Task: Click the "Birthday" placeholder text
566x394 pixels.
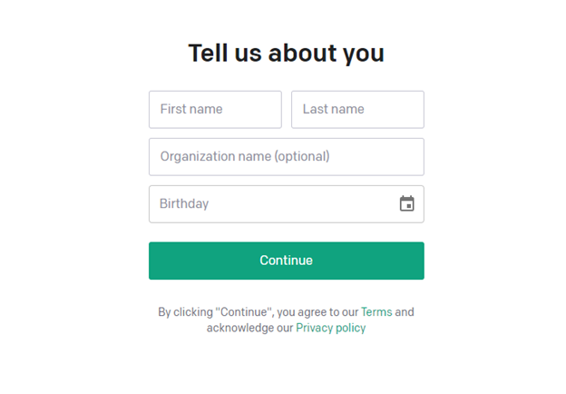Action: 184,204
